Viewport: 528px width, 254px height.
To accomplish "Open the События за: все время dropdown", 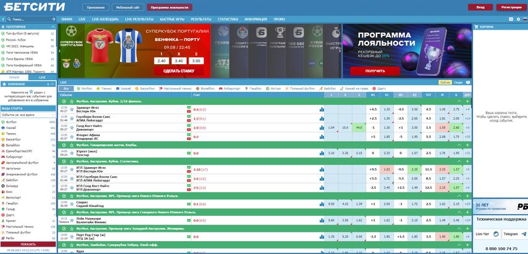I will 28,115.
